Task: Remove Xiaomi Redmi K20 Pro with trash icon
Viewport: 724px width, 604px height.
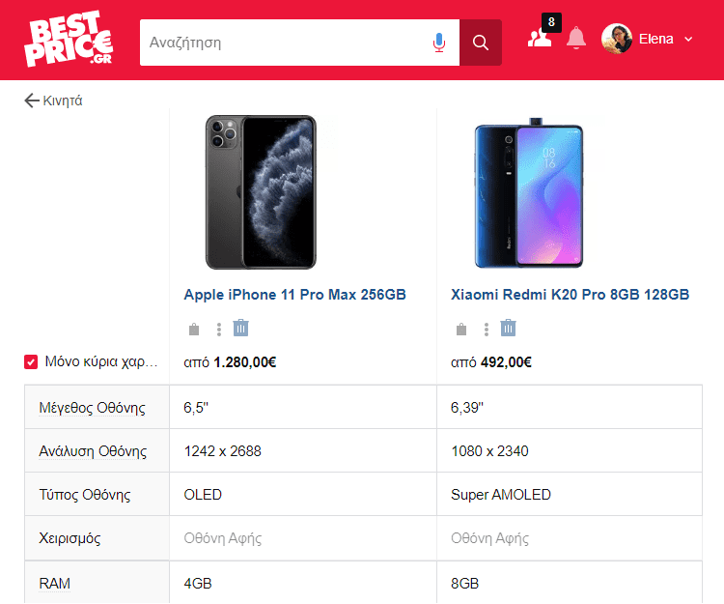Action: pos(508,328)
